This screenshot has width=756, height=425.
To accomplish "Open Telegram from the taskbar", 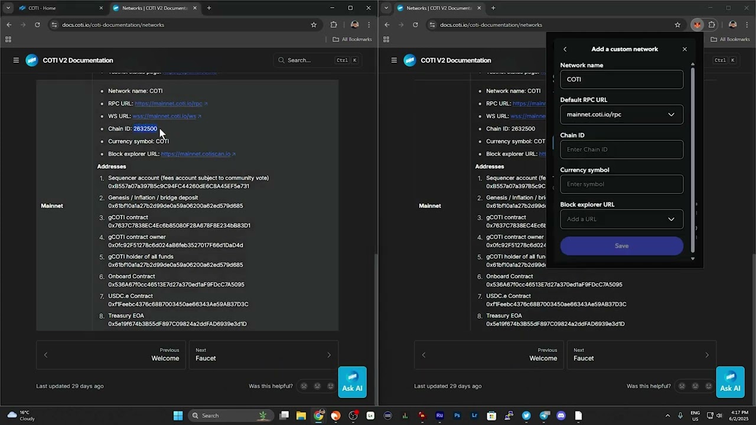I will click(543, 416).
